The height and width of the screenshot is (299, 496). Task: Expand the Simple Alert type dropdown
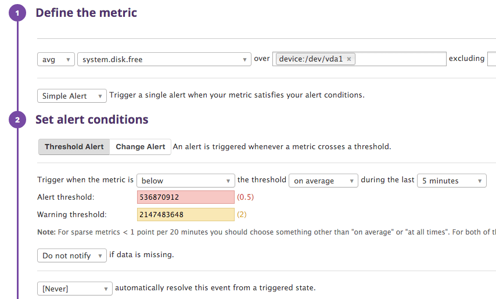click(72, 96)
